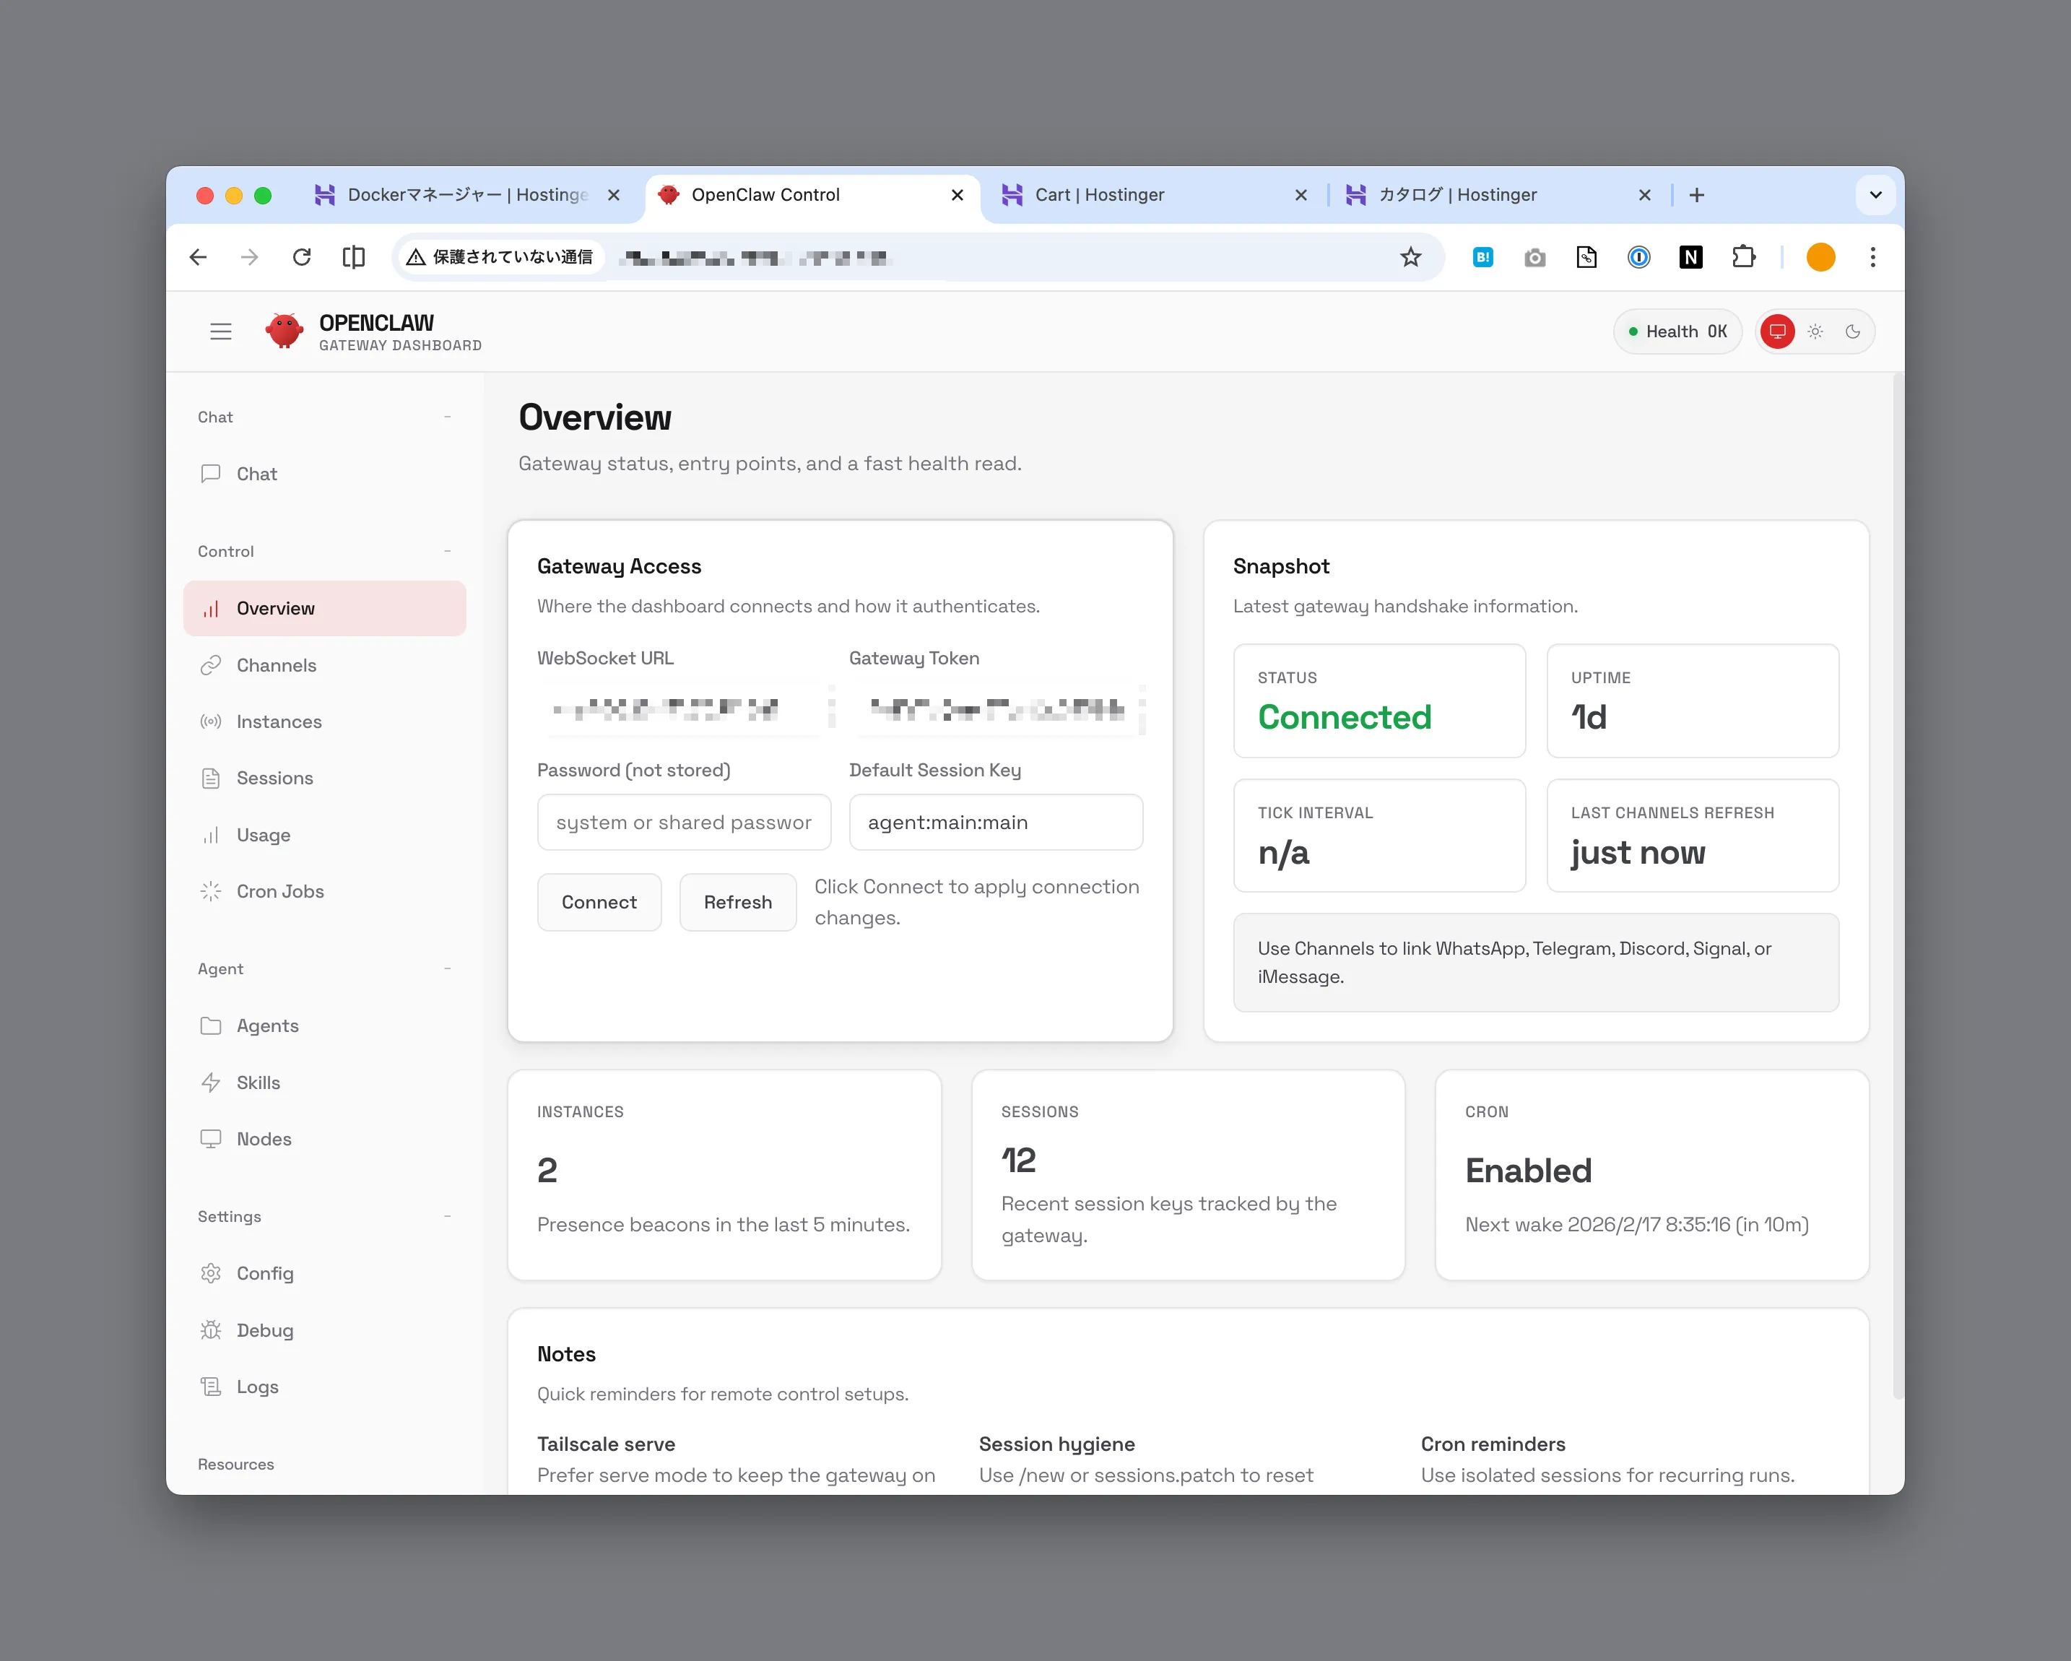The image size is (2071, 1661).
Task: Open Instances from the sidebar
Action: pos(279,721)
